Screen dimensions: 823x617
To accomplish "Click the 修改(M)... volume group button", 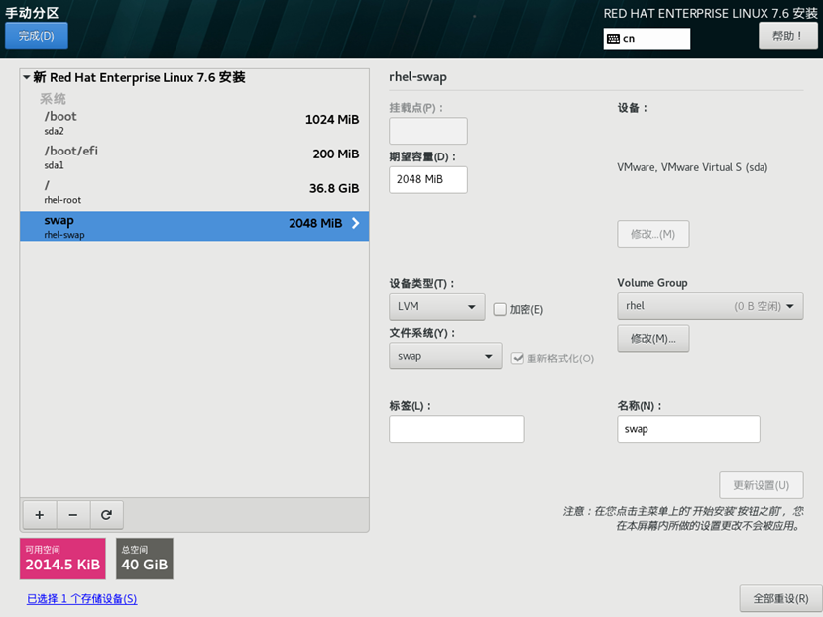I will point(652,338).
